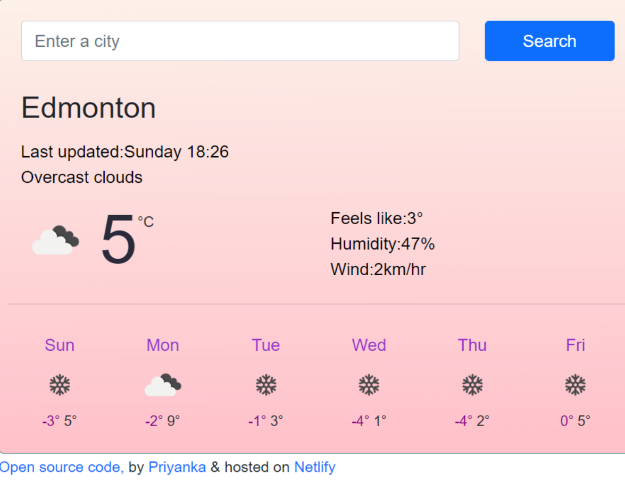Select the Sun forecast label
This screenshot has height=491, width=625.
[x=60, y=345]
